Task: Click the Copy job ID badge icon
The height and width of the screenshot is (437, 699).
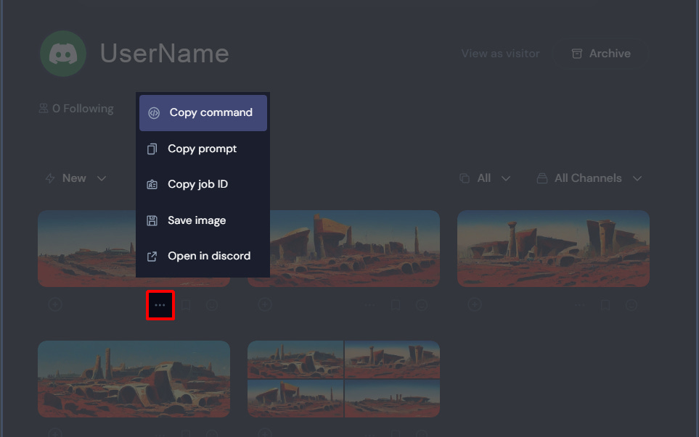Action: pyautogui.click(x=152, y=184)
